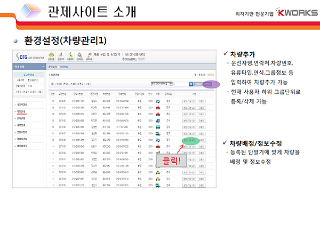Click the delete button in row 9
Image resolution: width=320 pixels, height=240 pixels.
[x=201, y=147]
